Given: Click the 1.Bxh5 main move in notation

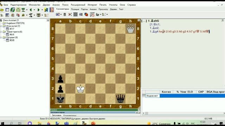Looking at the screenshot, I should click(x=153, y=21).
